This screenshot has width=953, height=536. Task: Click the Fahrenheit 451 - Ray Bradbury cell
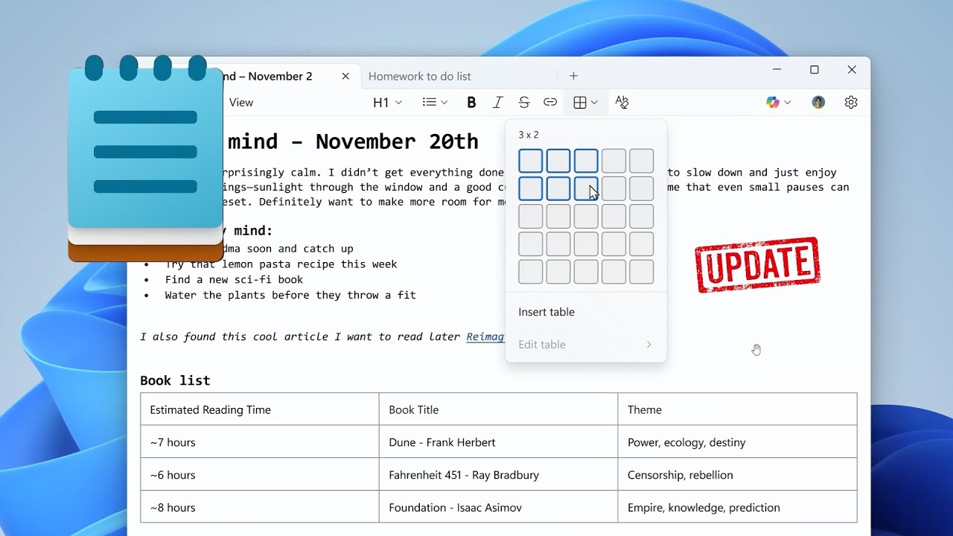coord(498,475)
